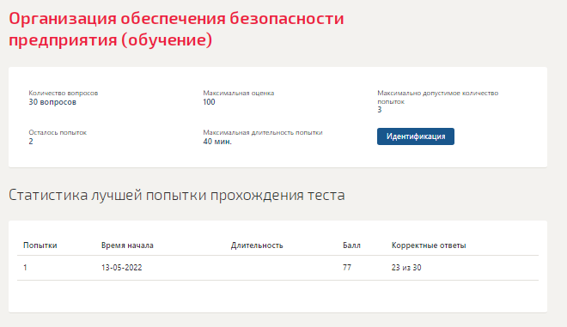Click the 23 из 30 correct answers cell
567x327 pixels.
point(406,268)
